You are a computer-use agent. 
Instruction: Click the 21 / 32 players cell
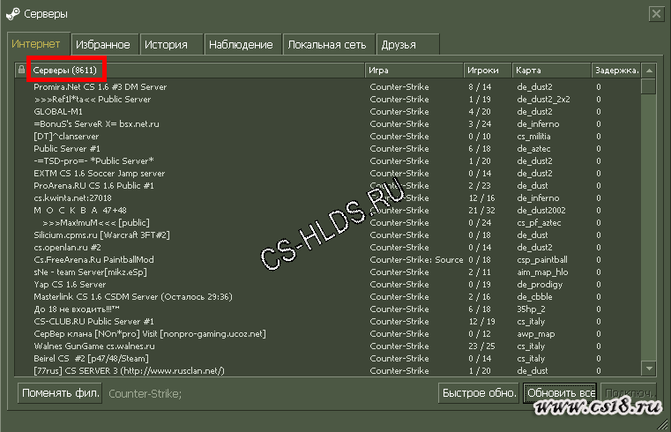coord(481,211)
